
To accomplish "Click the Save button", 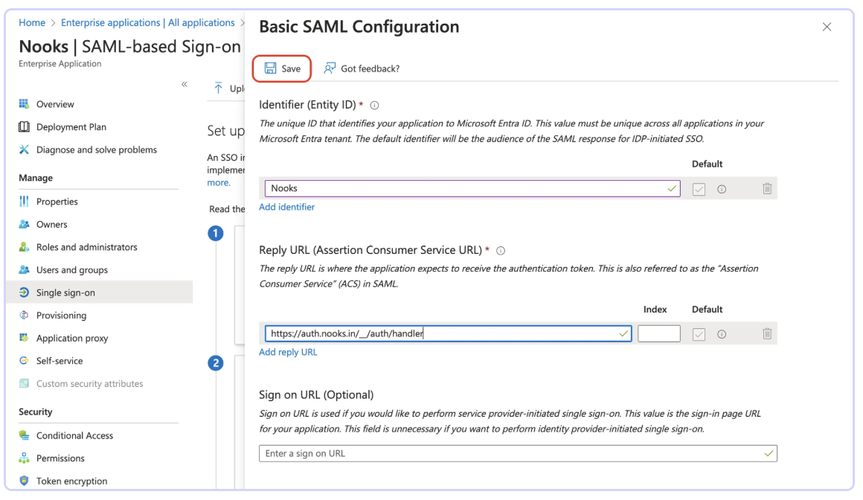I will [283, 68].
